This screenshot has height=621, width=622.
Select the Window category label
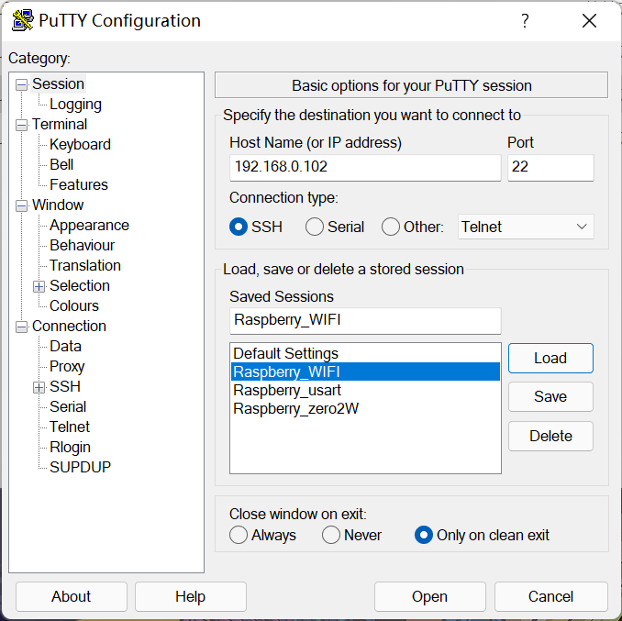click(x=58, y=205)
